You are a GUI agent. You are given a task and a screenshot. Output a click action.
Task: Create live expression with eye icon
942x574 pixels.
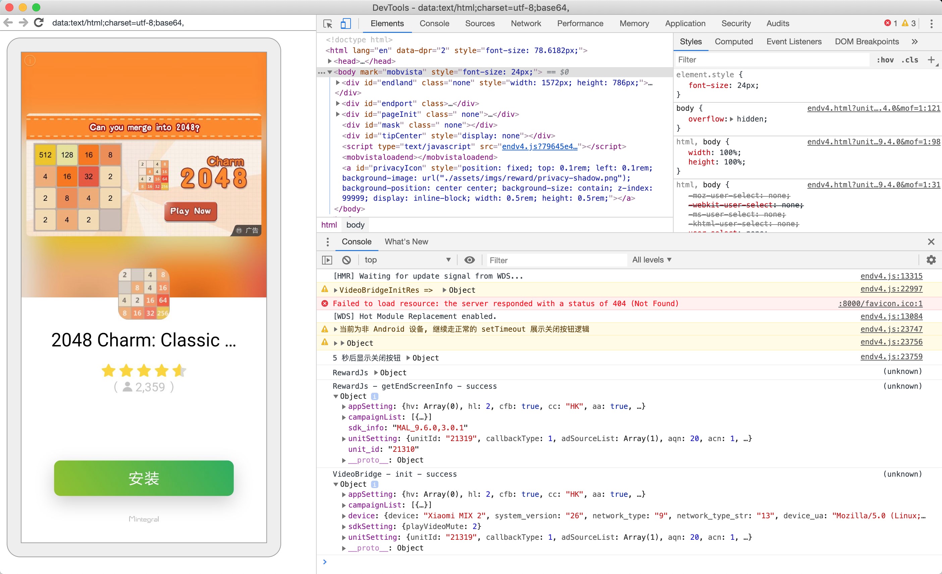click(x=469, y=260)
